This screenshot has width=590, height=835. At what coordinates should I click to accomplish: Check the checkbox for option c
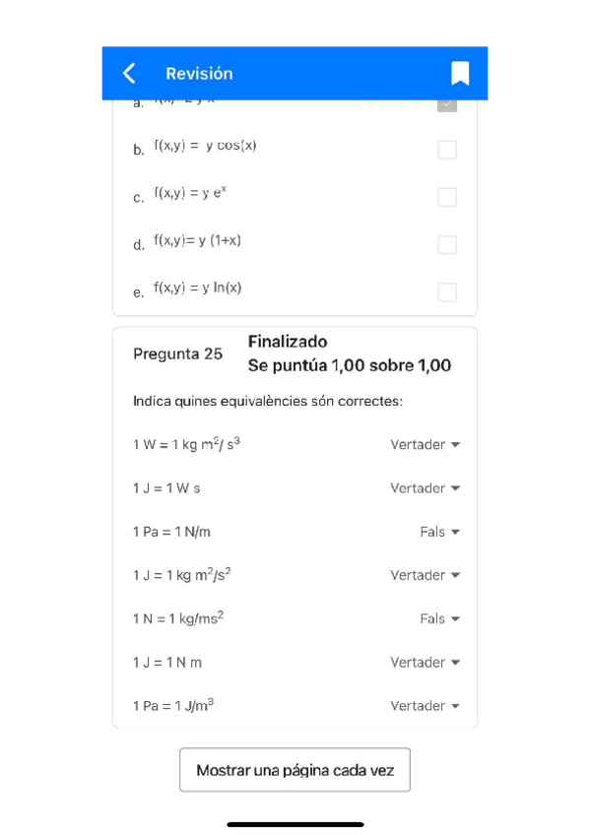pyautogui.click(x=447, y=197)
